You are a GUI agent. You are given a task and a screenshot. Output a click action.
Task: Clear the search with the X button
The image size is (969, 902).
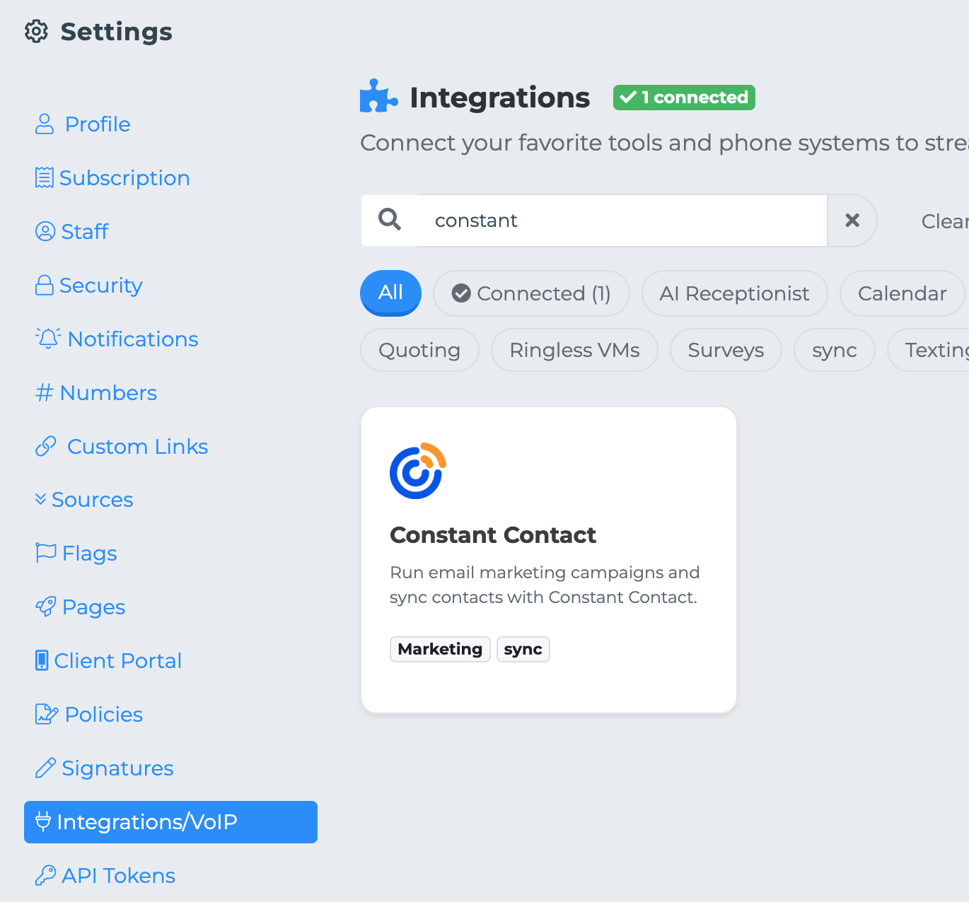pyautogui.click(x=852, y=221)
